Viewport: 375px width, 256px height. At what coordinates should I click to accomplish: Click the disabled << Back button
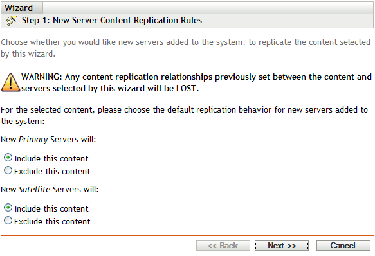click(223, 246)
